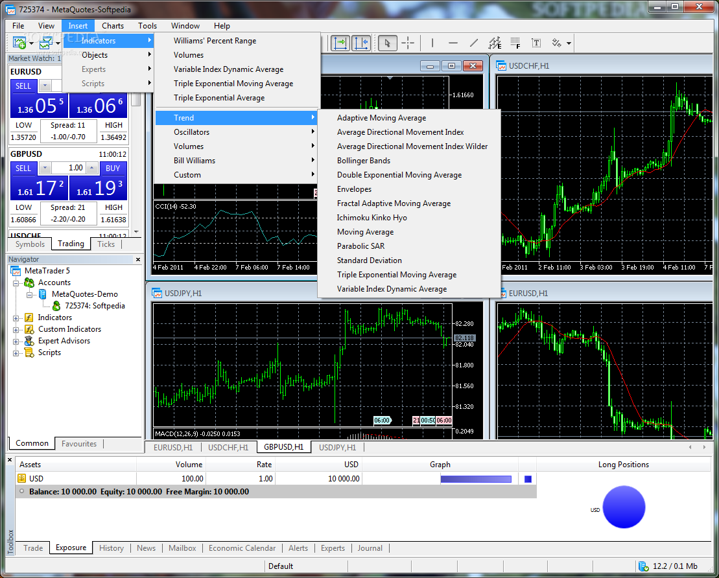Click the USD asset currency icon
Screen dimensions: 719x578
[x=21, y=478]
